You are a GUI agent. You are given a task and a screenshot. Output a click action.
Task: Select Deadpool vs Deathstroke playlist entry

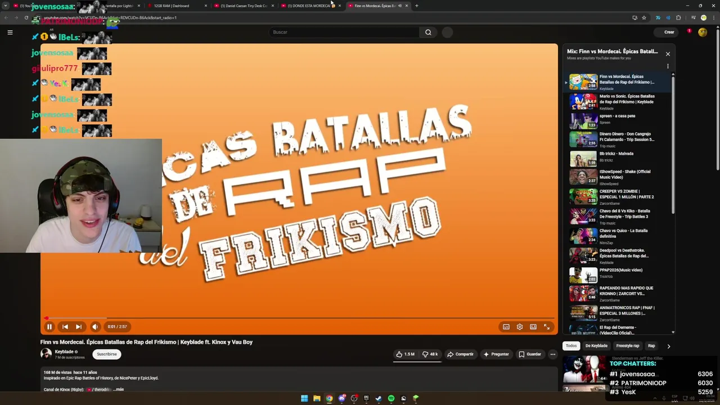617,256
